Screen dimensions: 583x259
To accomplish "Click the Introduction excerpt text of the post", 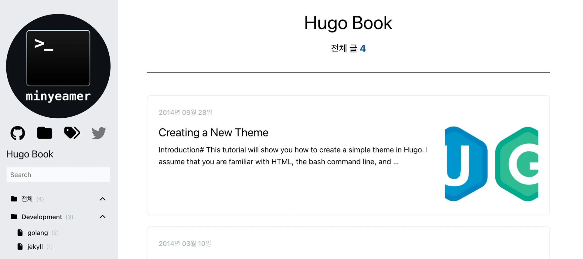I will (293, 156).
